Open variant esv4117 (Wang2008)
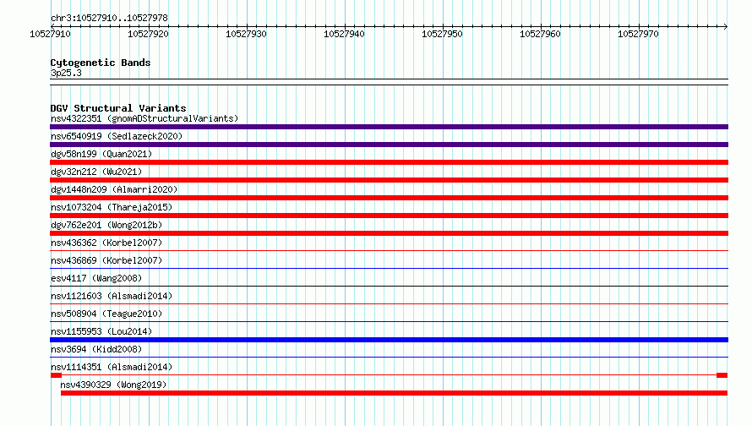Viewport: 752px width, 426px height. (96, 278)
